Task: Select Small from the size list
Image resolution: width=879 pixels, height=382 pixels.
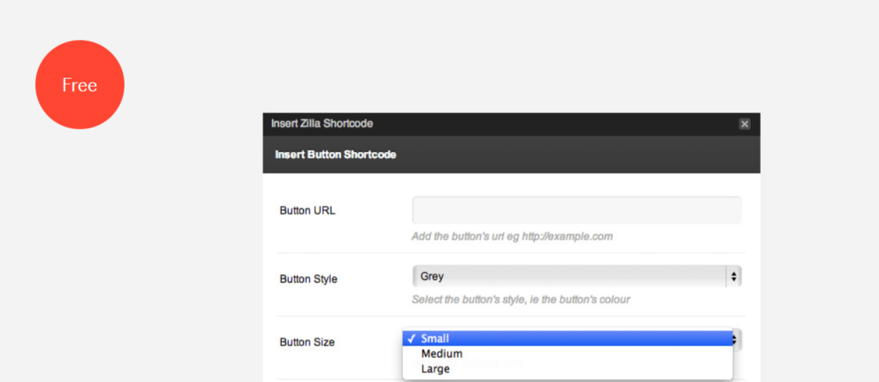Action: 435,339
